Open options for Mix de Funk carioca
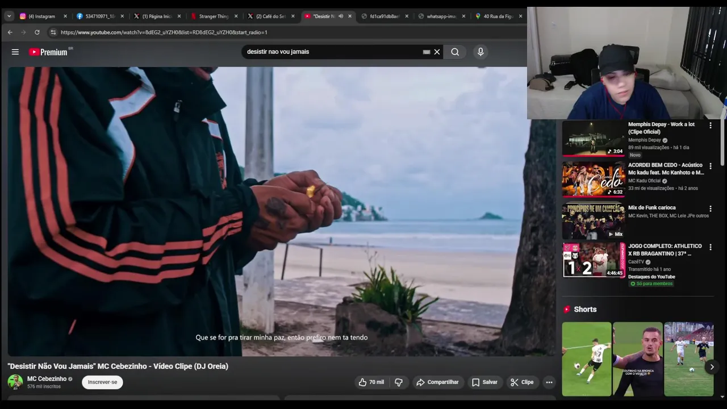Viewport: 727px width, 409px height. [710, 209]
